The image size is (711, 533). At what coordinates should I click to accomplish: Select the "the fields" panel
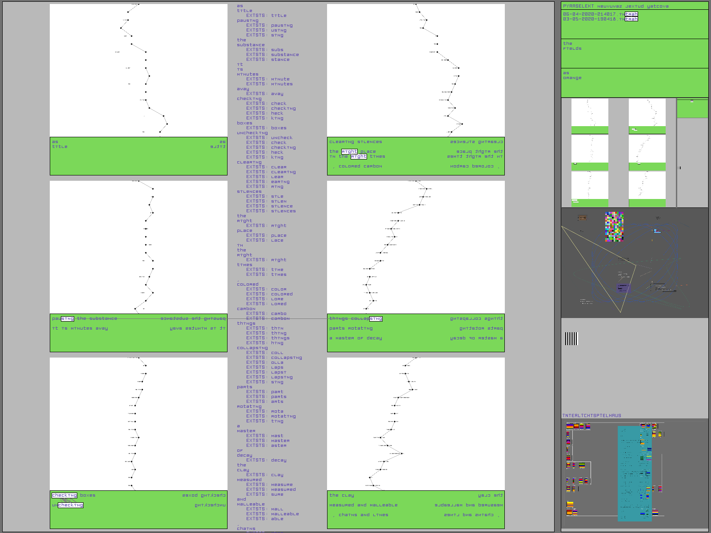coord(635,53)
